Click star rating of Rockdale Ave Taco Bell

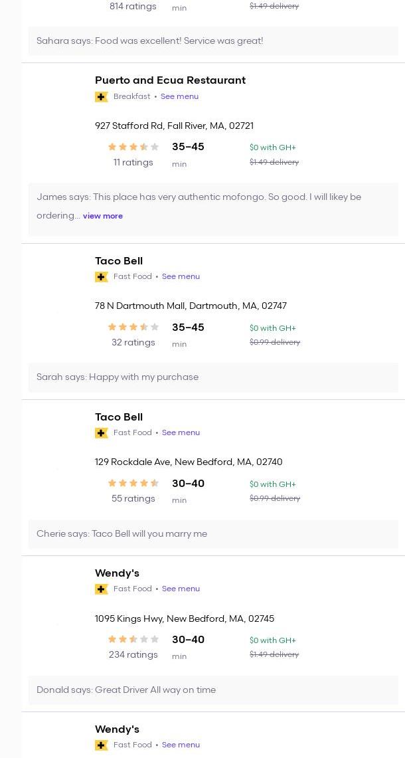point(133,484)
